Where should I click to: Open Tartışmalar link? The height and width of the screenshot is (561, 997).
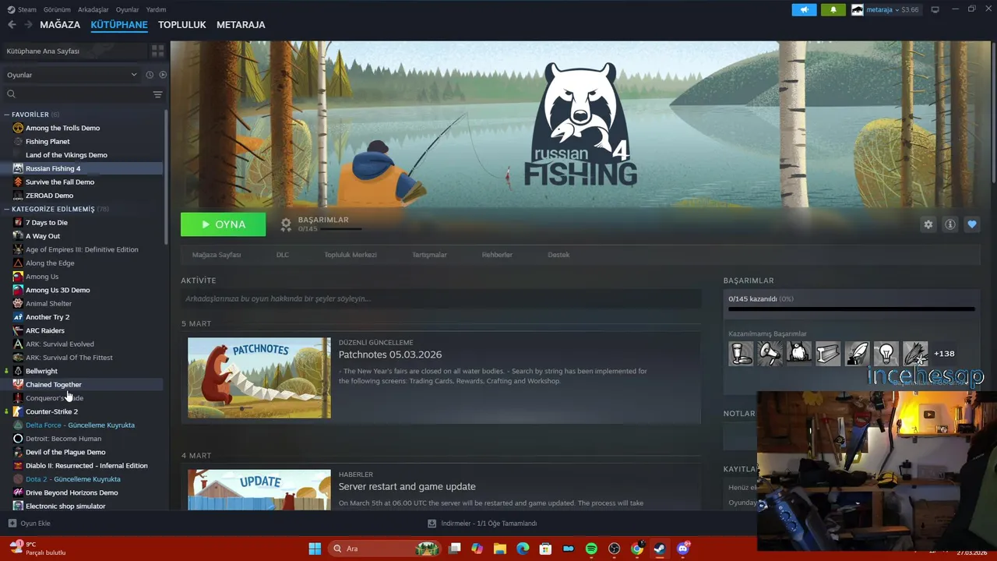(x=429, y=255)
